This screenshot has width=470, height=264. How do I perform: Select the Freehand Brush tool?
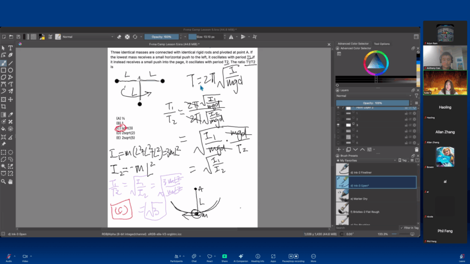tap(4, 63)
